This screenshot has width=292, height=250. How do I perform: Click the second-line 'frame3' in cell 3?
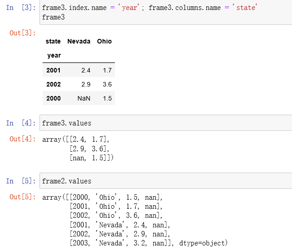53,17
